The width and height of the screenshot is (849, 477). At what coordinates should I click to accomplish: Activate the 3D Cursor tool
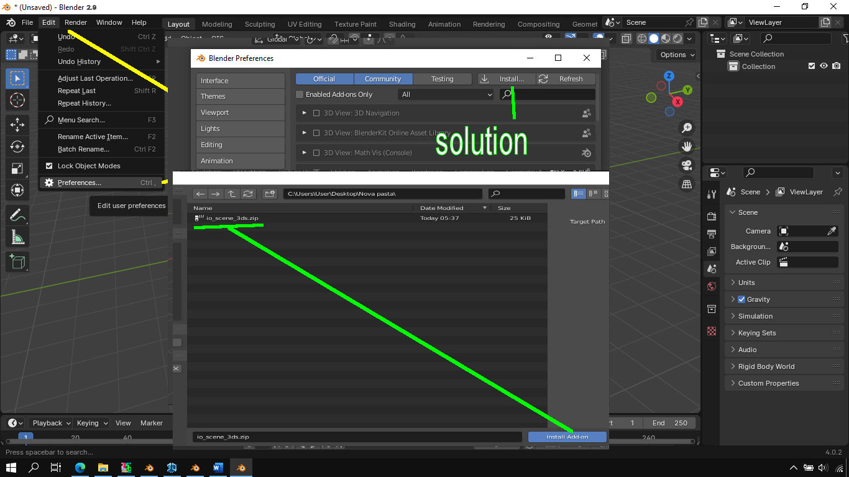pyautogui.click(x=17, y=100)
